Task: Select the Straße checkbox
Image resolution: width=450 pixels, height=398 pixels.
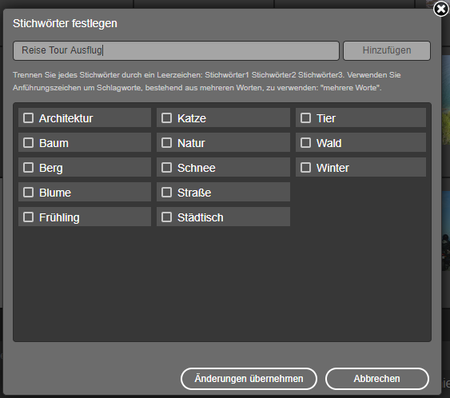Action: pos(167,193)
